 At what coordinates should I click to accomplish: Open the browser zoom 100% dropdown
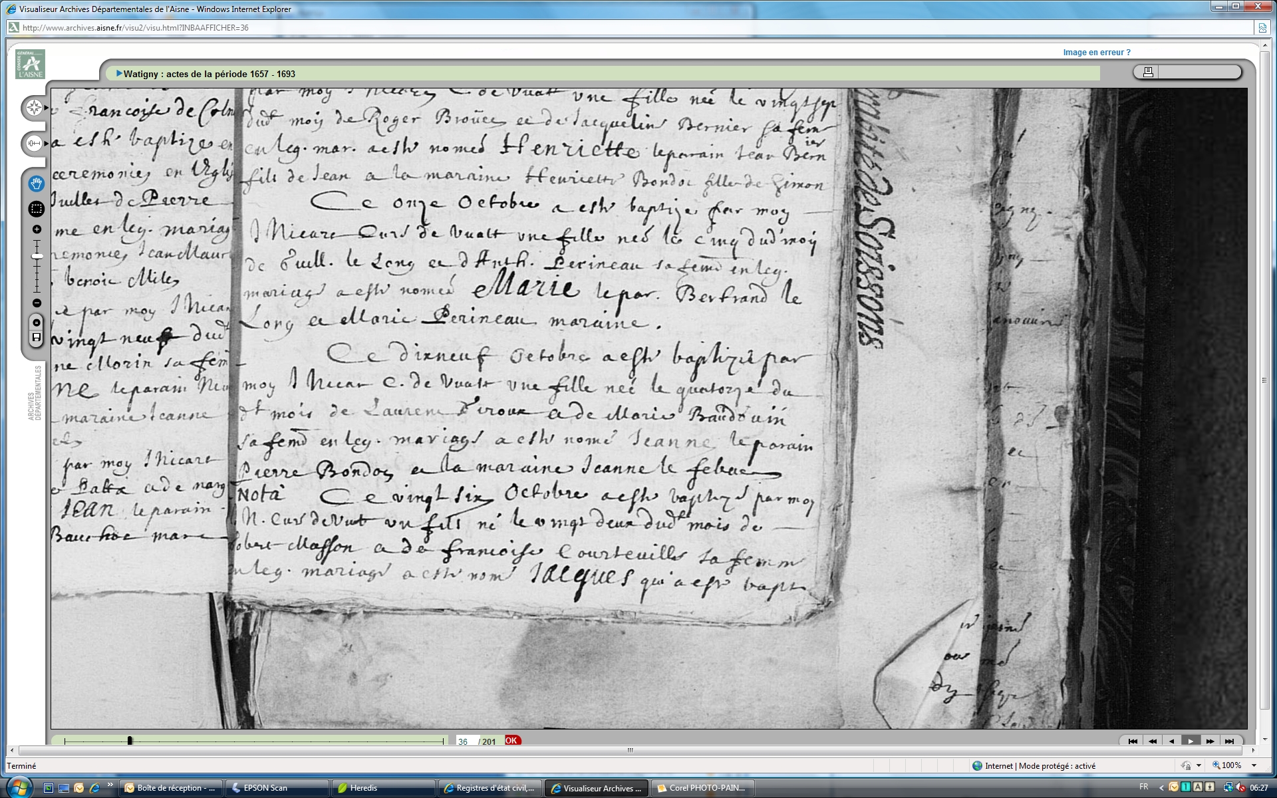1254,765
